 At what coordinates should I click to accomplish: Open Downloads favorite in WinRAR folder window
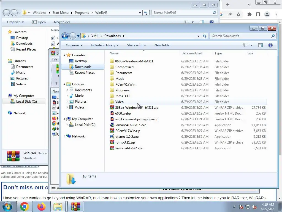(24, 43)
